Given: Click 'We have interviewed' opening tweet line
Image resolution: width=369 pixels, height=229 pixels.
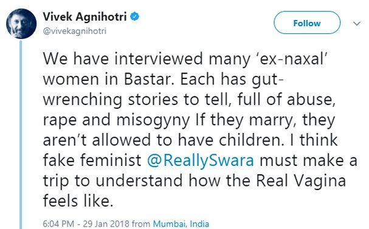Looking at the screenshot, I should point(123,58).
